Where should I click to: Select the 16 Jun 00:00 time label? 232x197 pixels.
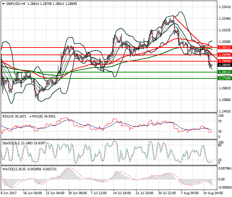33,193
